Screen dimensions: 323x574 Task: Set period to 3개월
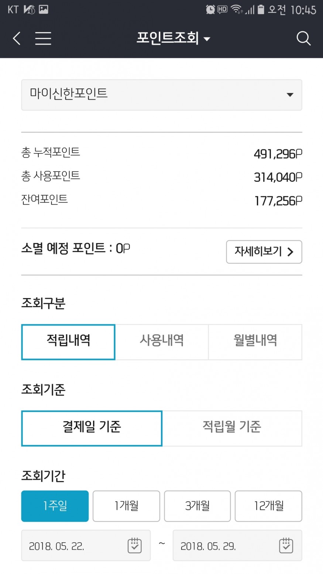click(197, 506)
